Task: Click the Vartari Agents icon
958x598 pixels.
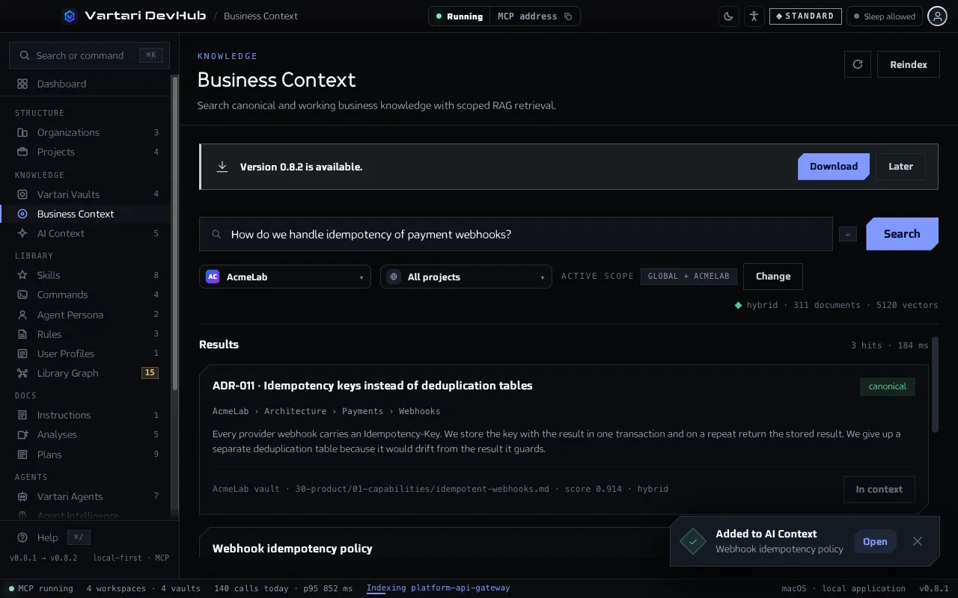Action: coord(22,496)
